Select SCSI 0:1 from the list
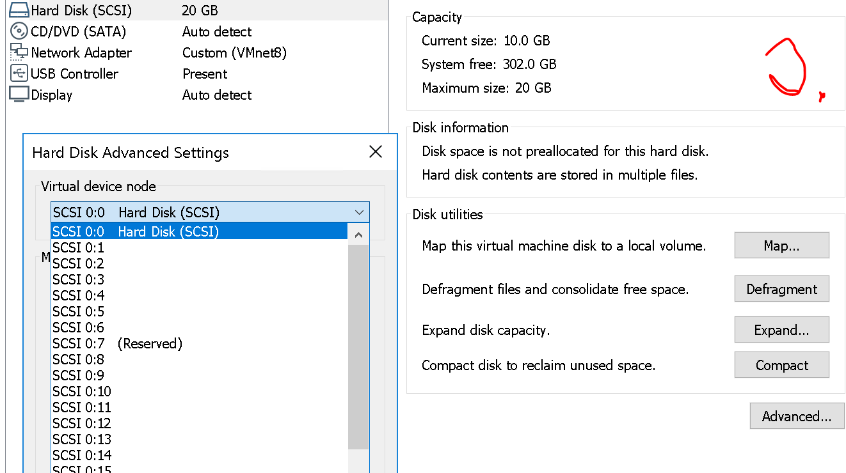 (x=79, y=248)
